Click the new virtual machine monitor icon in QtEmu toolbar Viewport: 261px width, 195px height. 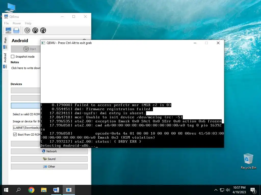(x=8, y=30)
